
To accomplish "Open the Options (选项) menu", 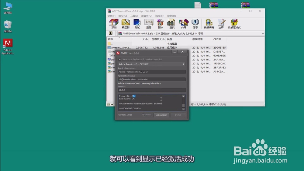I will coord(160,16).
